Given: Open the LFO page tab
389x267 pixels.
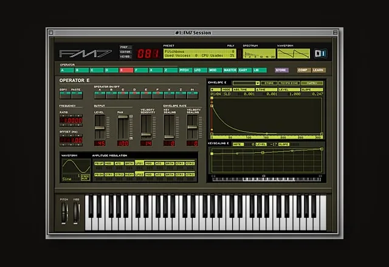Looking at the screenshot, I should [x=200, y=70].
